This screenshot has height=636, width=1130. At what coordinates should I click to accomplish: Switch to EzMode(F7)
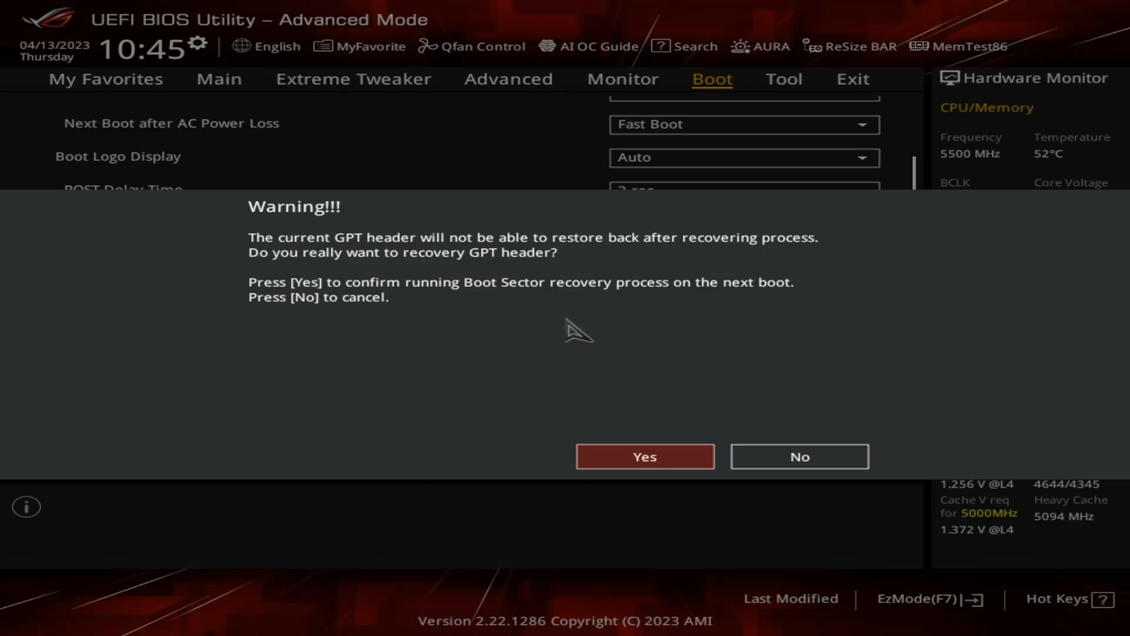click(930, 599)
